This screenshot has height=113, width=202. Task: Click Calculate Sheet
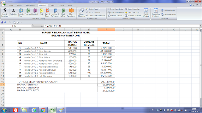click(x=169, y=14)
